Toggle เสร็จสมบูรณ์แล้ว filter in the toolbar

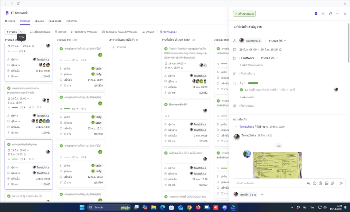pyautogui.click(x=40, y=32)
